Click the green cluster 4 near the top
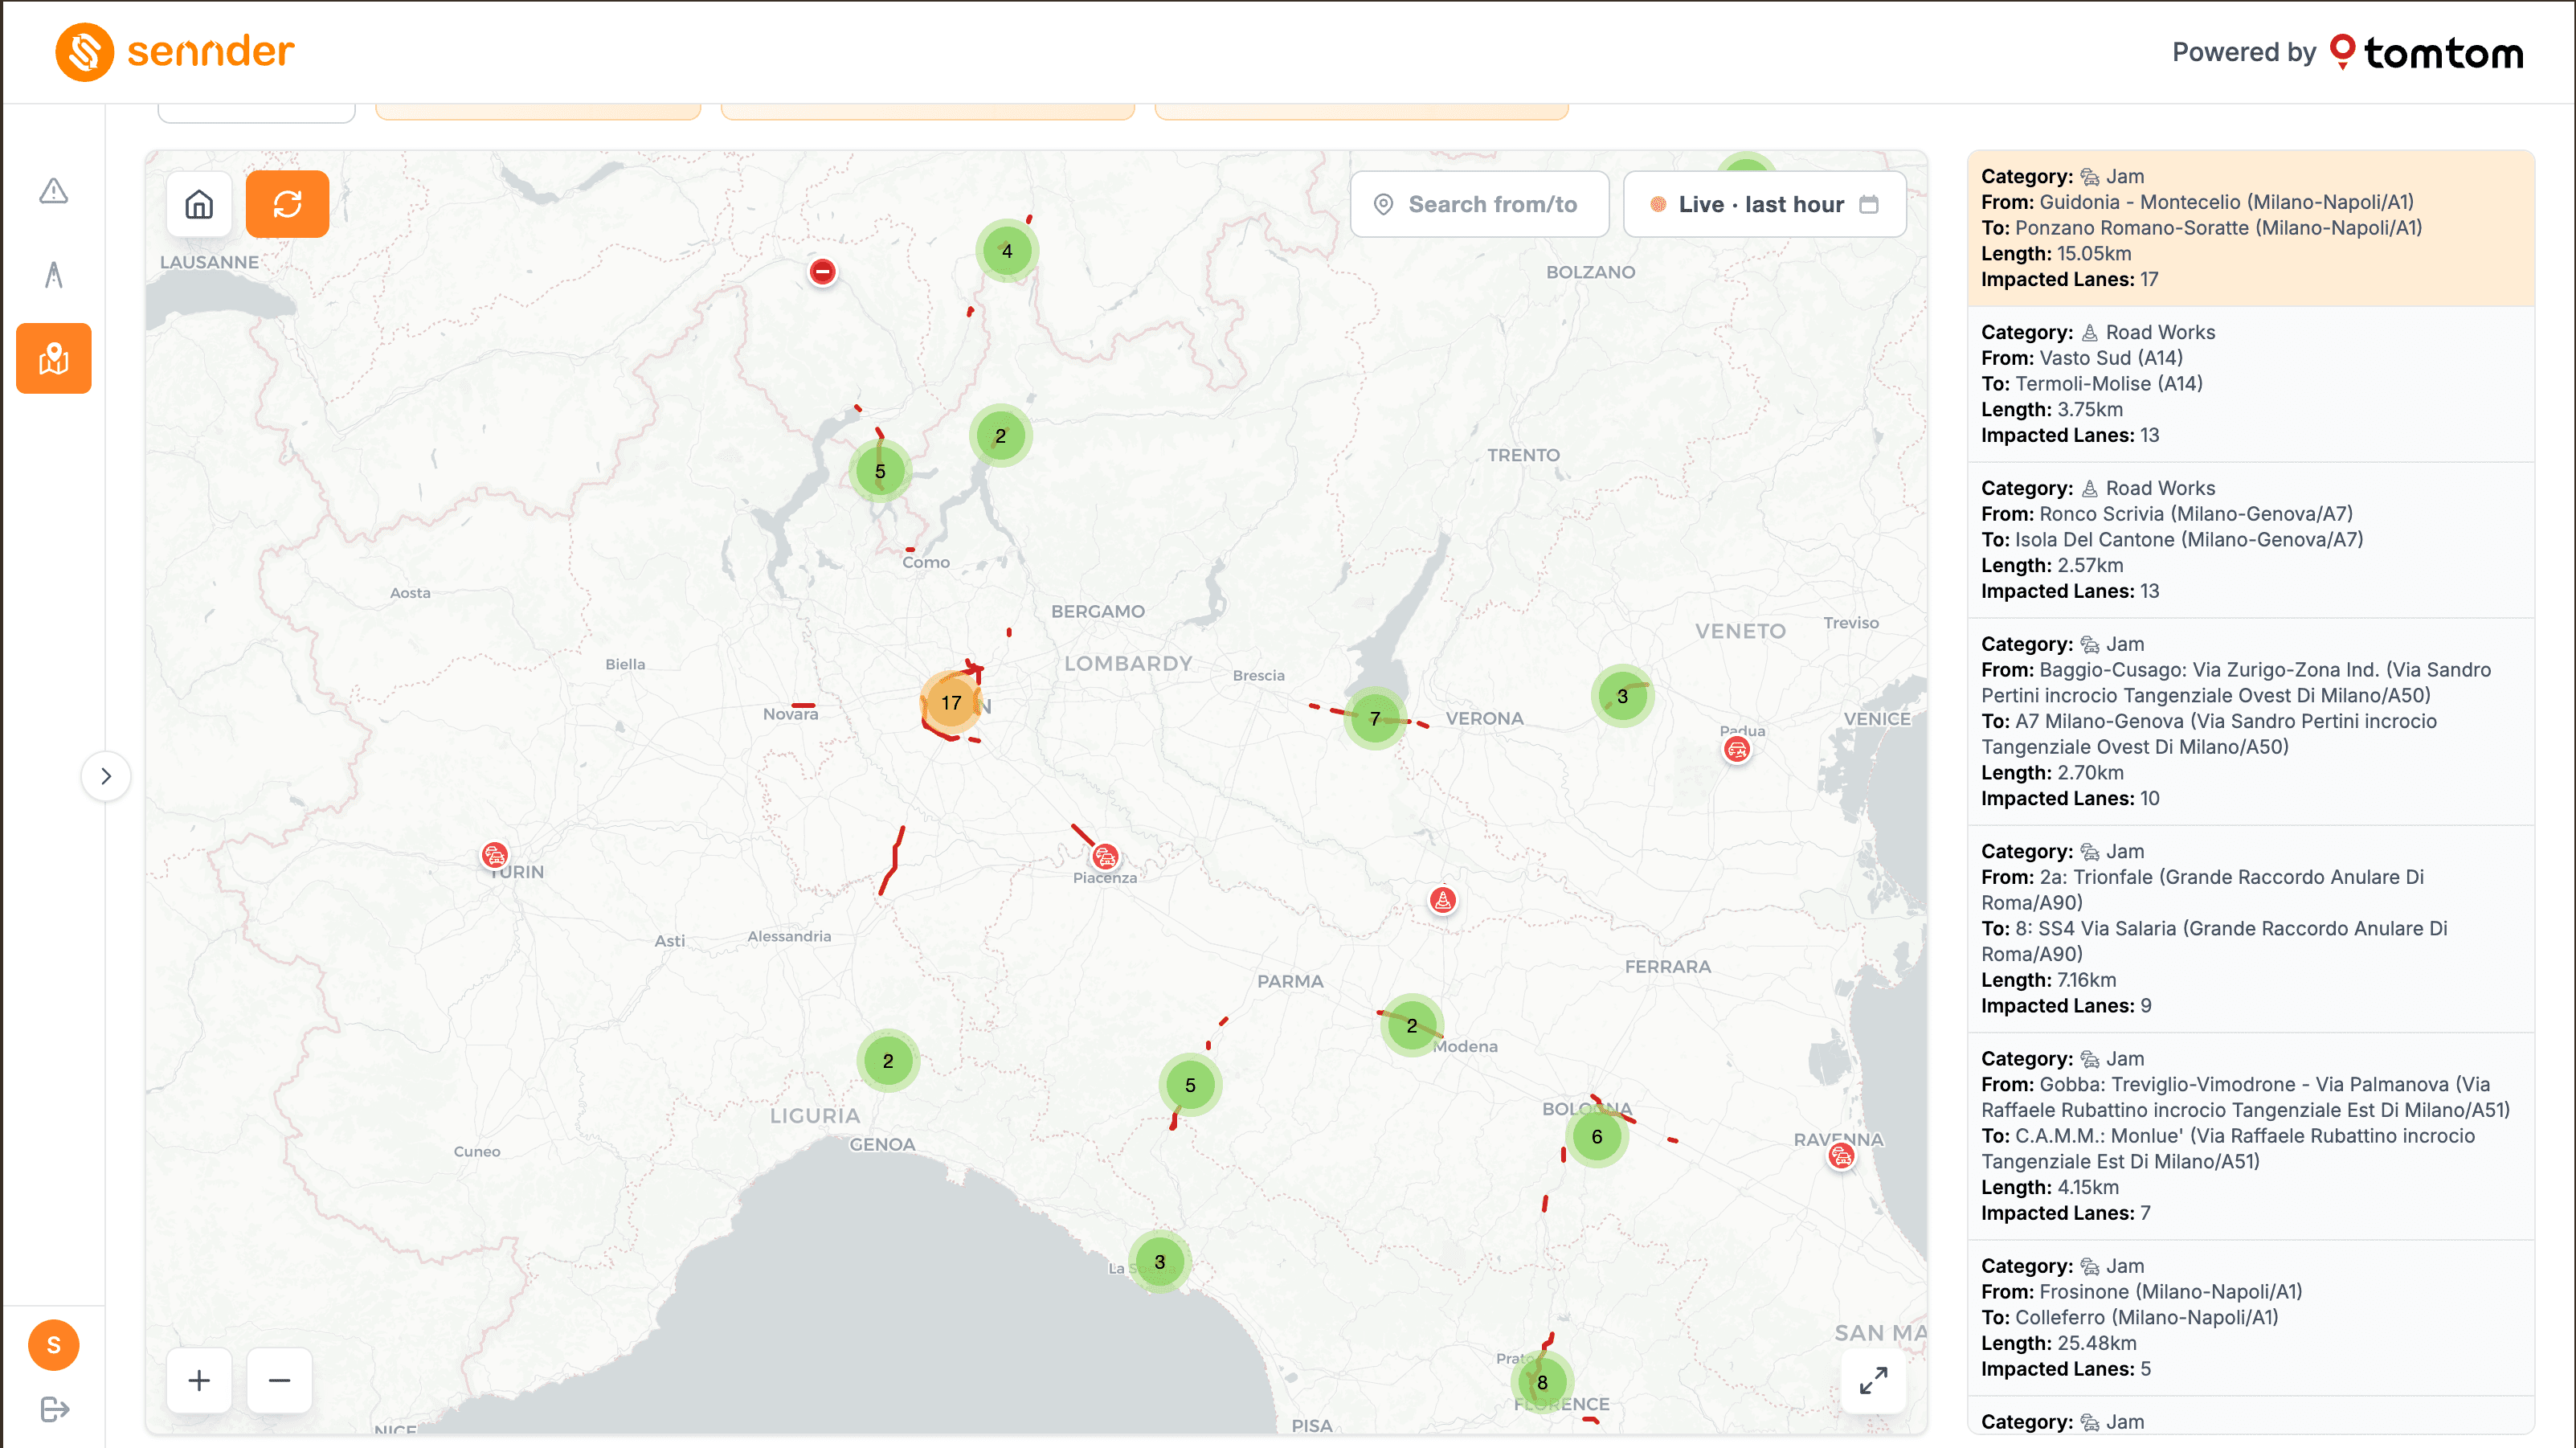The height and width of the screenshot is (1448, 2576). click(x=1007, y=251)
